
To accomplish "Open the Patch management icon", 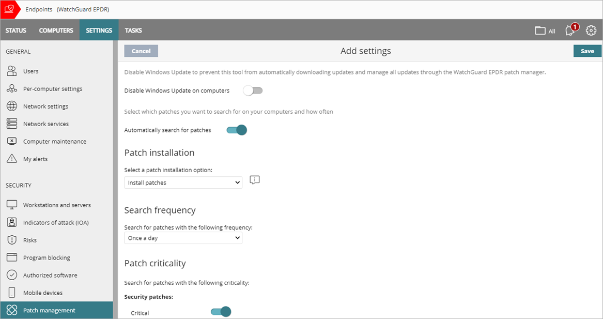I will [11, 310].
